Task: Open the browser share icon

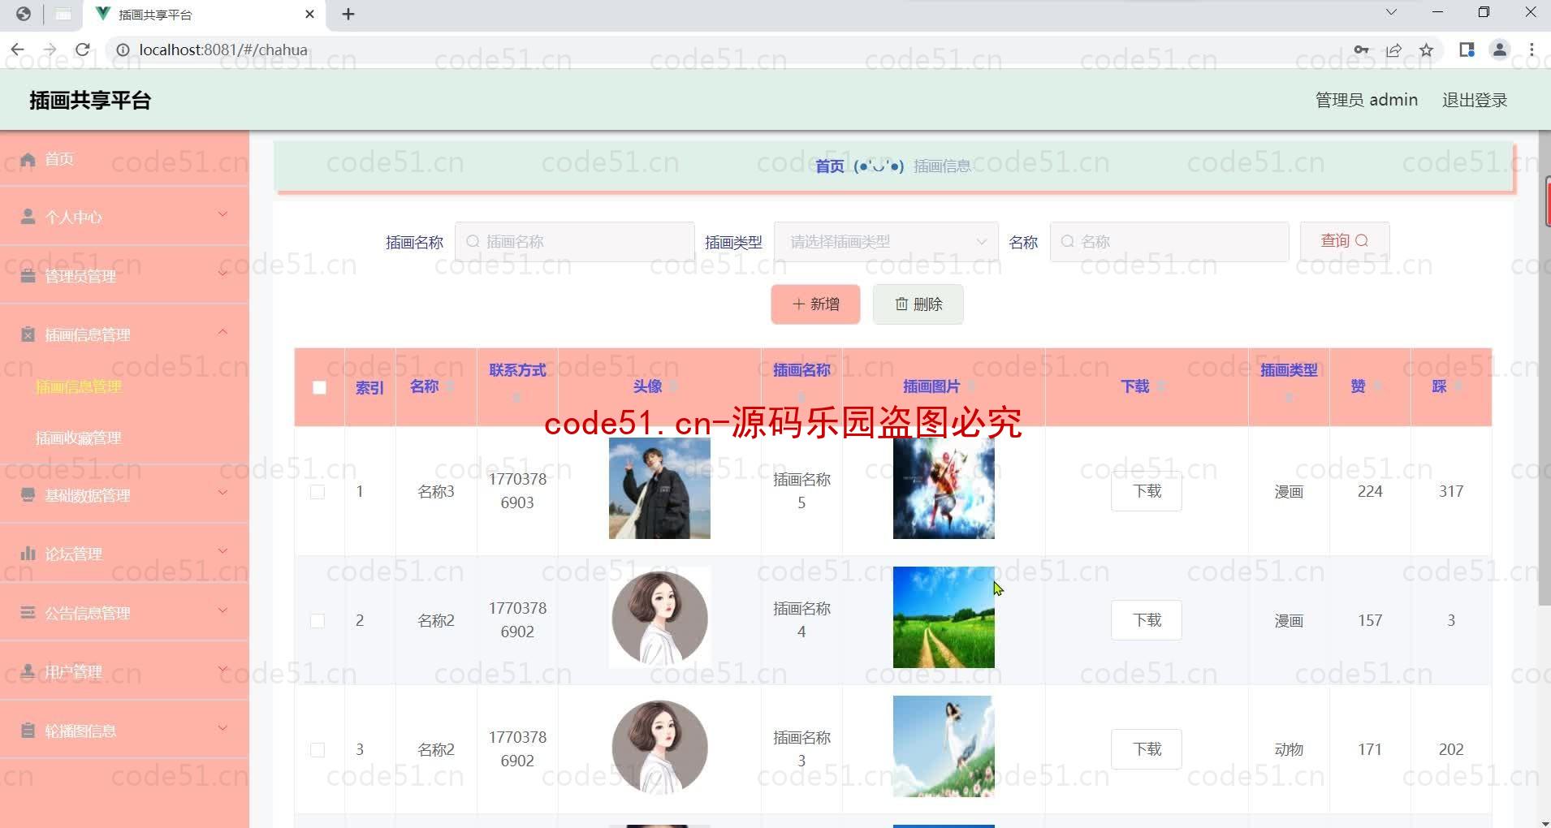Action: pyautogui.click(x=1394, y=50)
